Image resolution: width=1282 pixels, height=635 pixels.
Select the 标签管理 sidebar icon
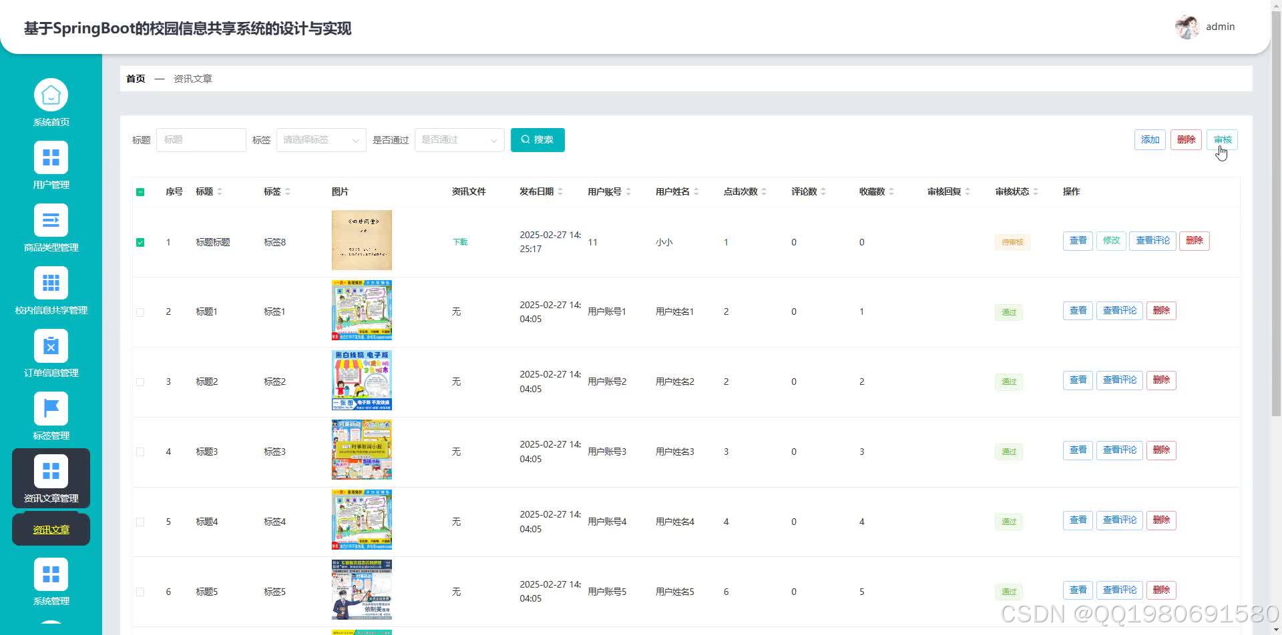(x=51, y=415)
